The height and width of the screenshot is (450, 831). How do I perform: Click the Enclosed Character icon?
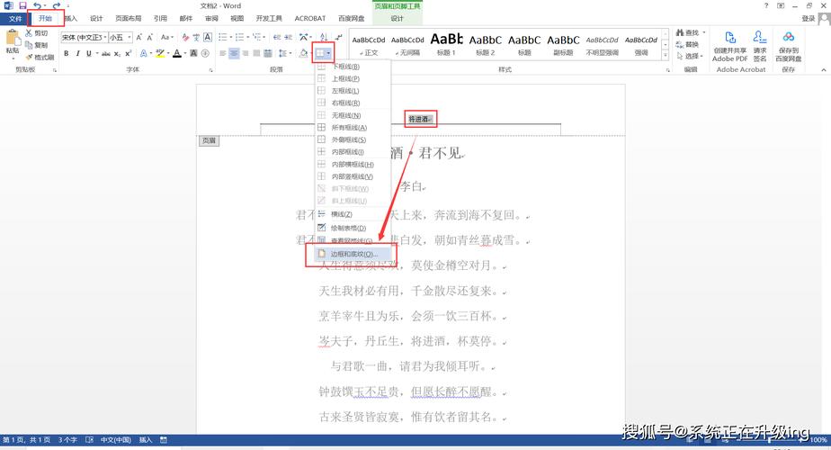[x=205, y=53]
